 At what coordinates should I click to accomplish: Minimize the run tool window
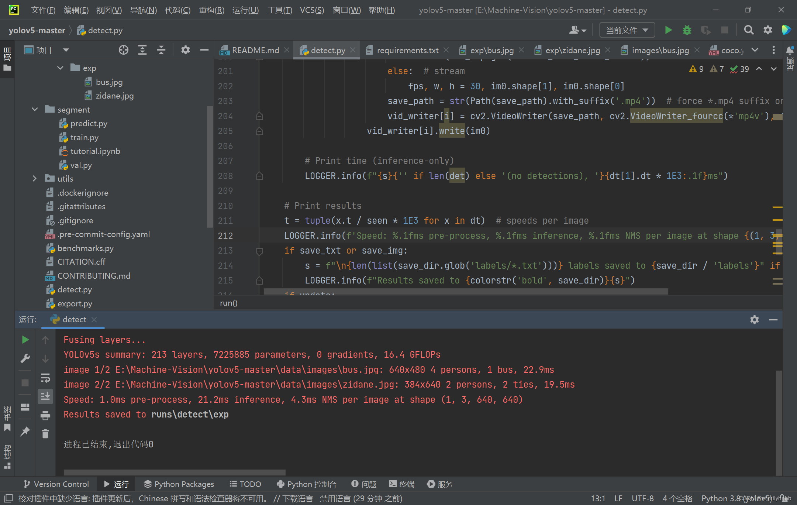coord(773,320)
